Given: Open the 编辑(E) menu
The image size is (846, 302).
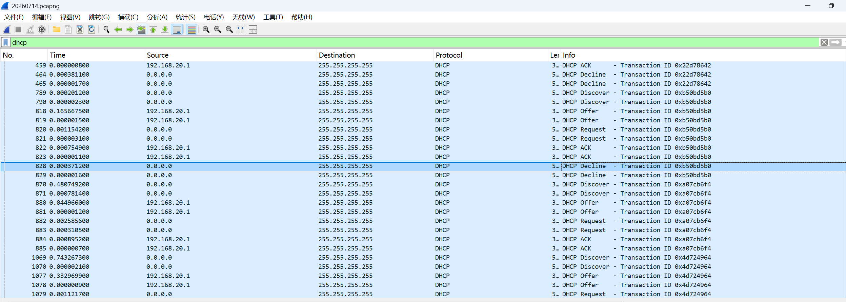Looking at the screenshot, I should (x=42, y=17).
